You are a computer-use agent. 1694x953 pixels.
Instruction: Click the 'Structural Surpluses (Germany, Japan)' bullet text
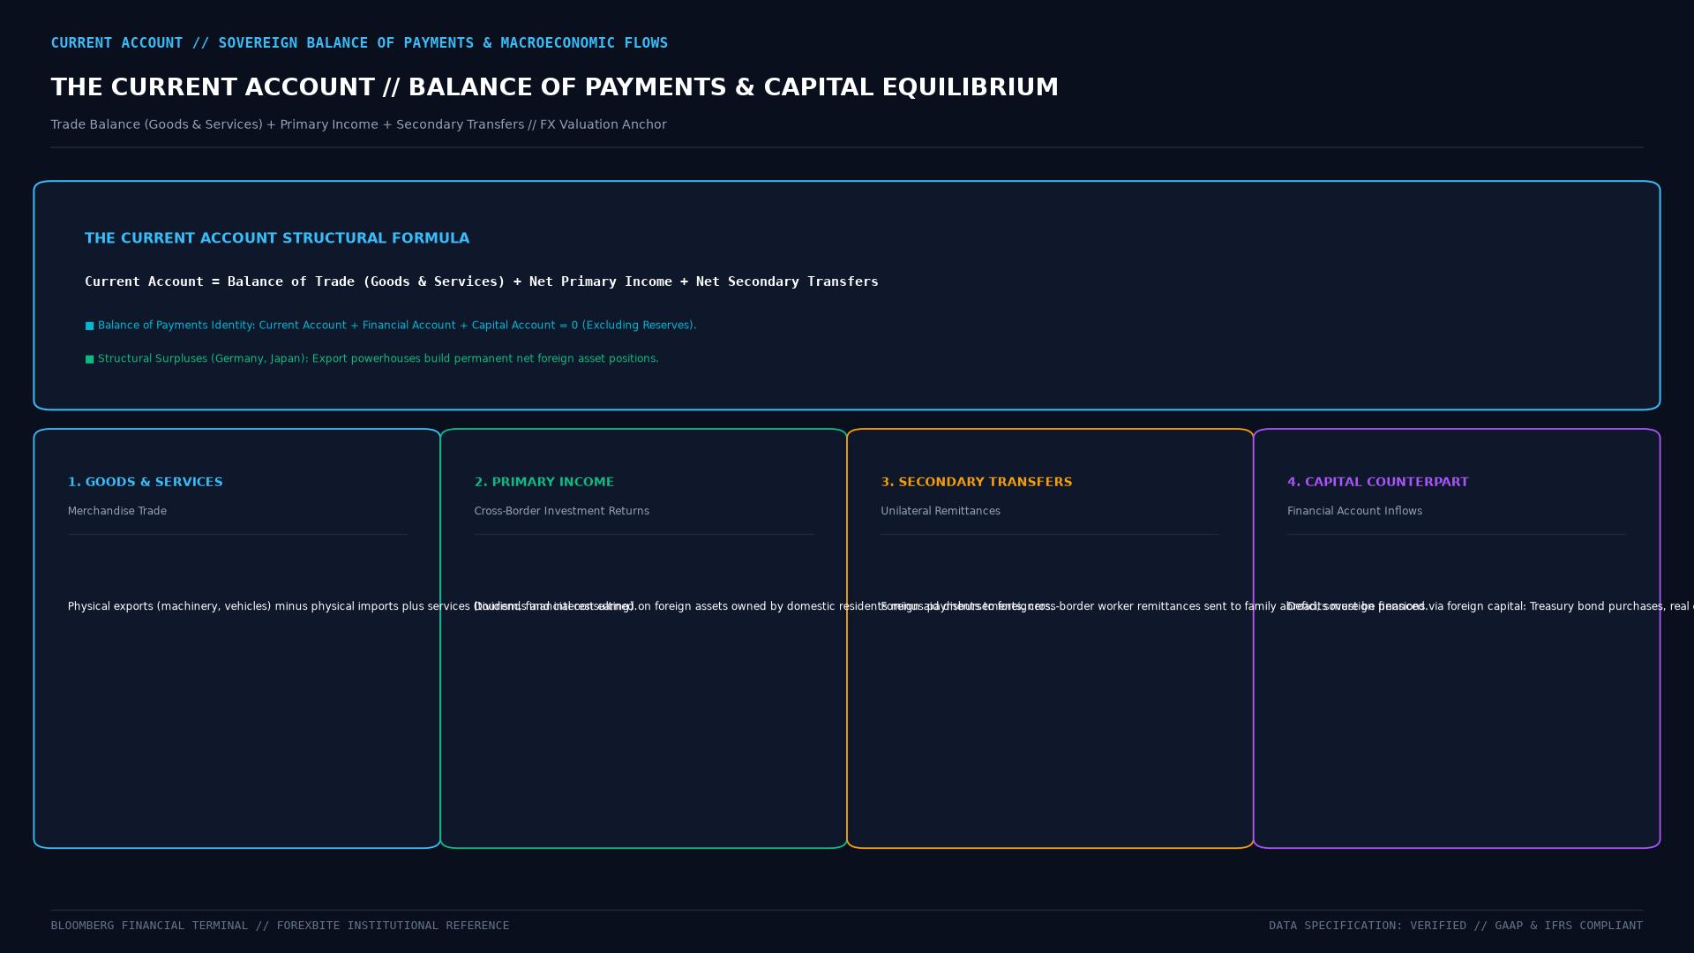point(378,359)
